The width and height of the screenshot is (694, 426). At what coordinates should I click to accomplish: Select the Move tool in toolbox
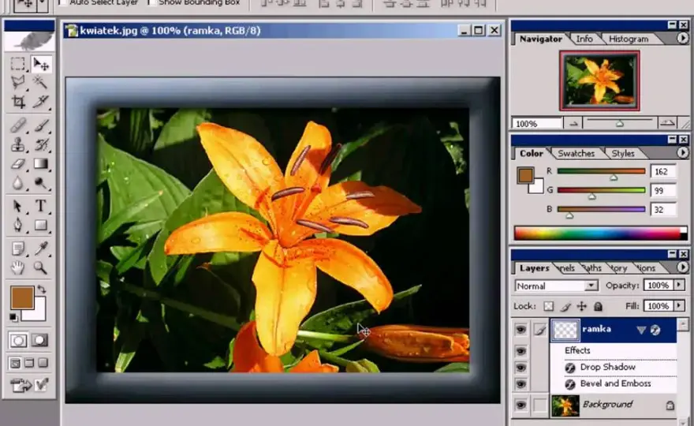[x=41, y=64]
